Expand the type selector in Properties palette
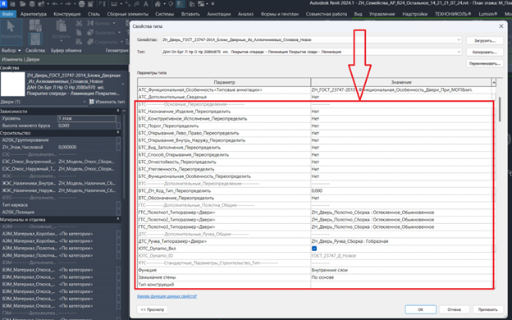Screen dimensions: 512x320 click(x=123, y=85)
